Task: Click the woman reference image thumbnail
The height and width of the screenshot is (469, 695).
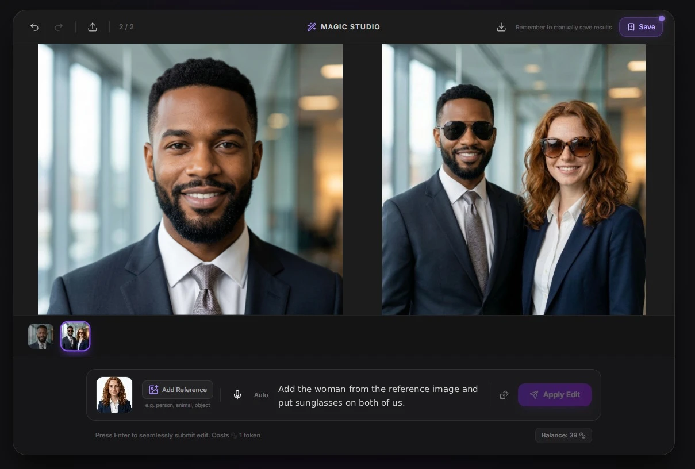Action: (x=114, y=395)
